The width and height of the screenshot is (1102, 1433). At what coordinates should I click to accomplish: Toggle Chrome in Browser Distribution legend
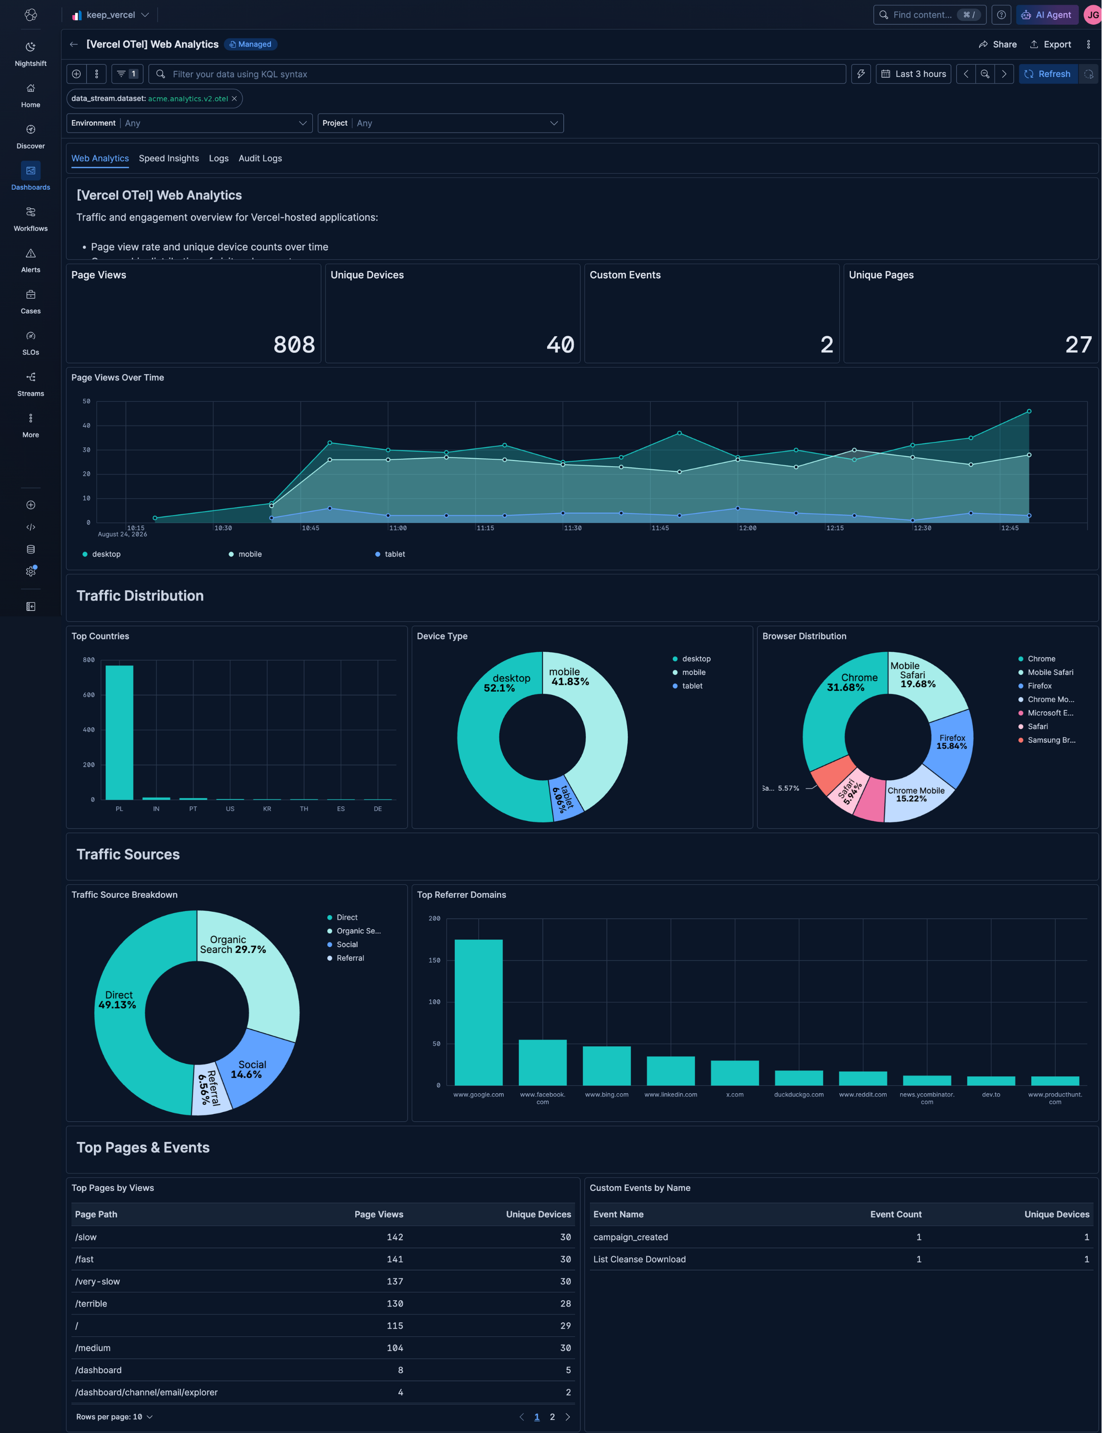pyautogui.click(x=1036, y=659)
